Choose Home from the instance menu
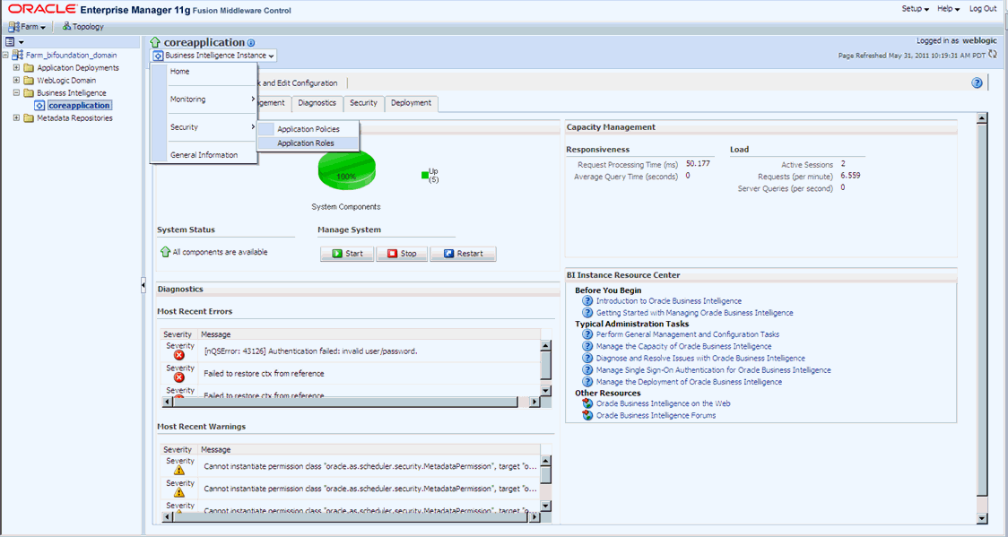This screenshot has width=1008, height=537. pyautogui.click(x=180, y=72)
